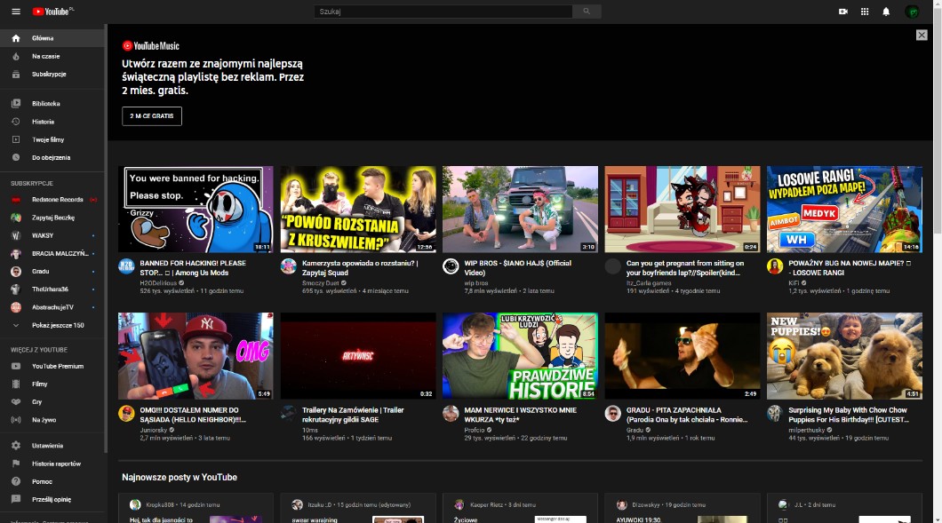942x523 pixels.
Task: Type in the Szukaj search field
Action: (x=444, y=12)
